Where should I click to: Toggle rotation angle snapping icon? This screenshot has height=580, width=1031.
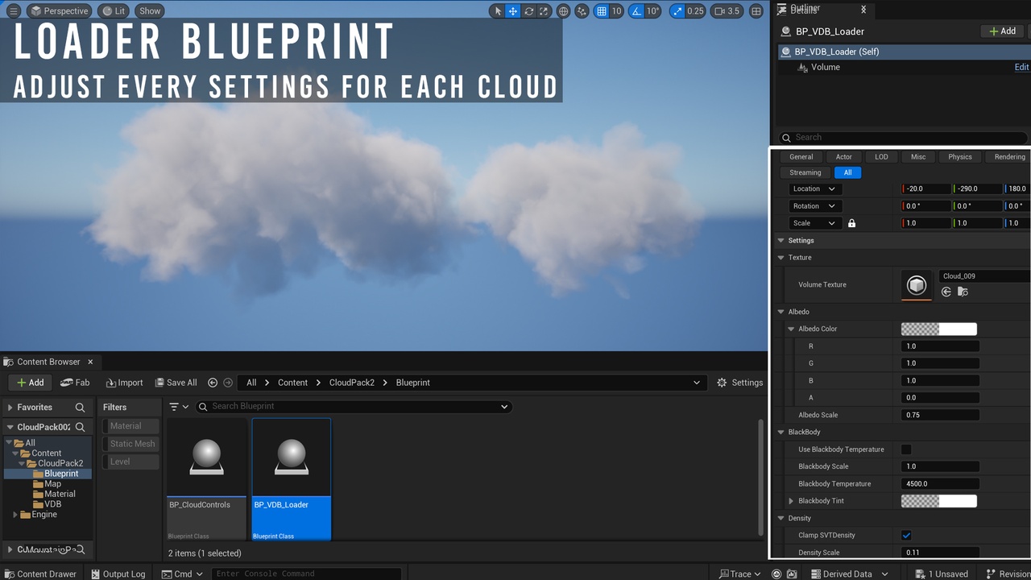tap(636, 10)
